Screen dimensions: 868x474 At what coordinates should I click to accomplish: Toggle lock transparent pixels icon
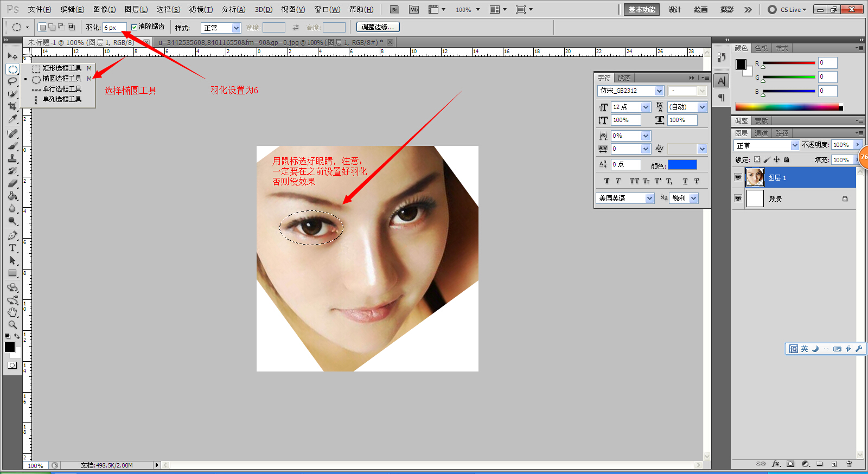tap(757, 159)
